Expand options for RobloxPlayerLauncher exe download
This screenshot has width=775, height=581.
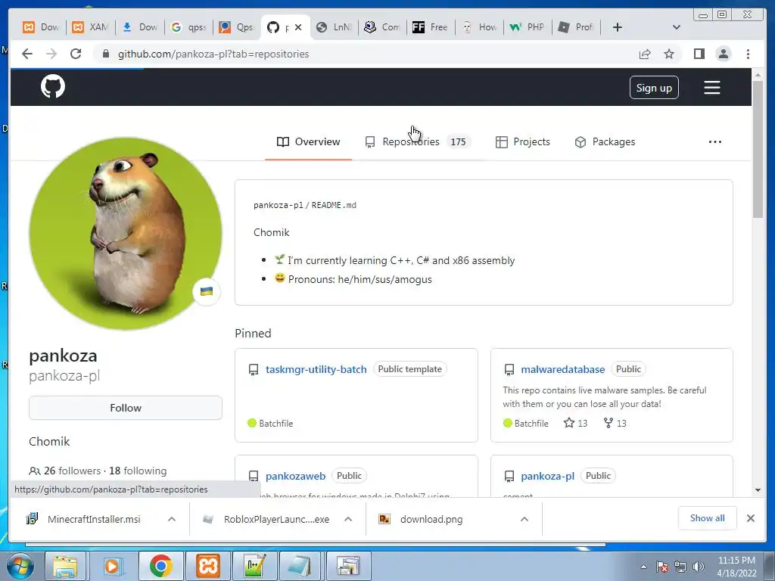tap(348, 519)
